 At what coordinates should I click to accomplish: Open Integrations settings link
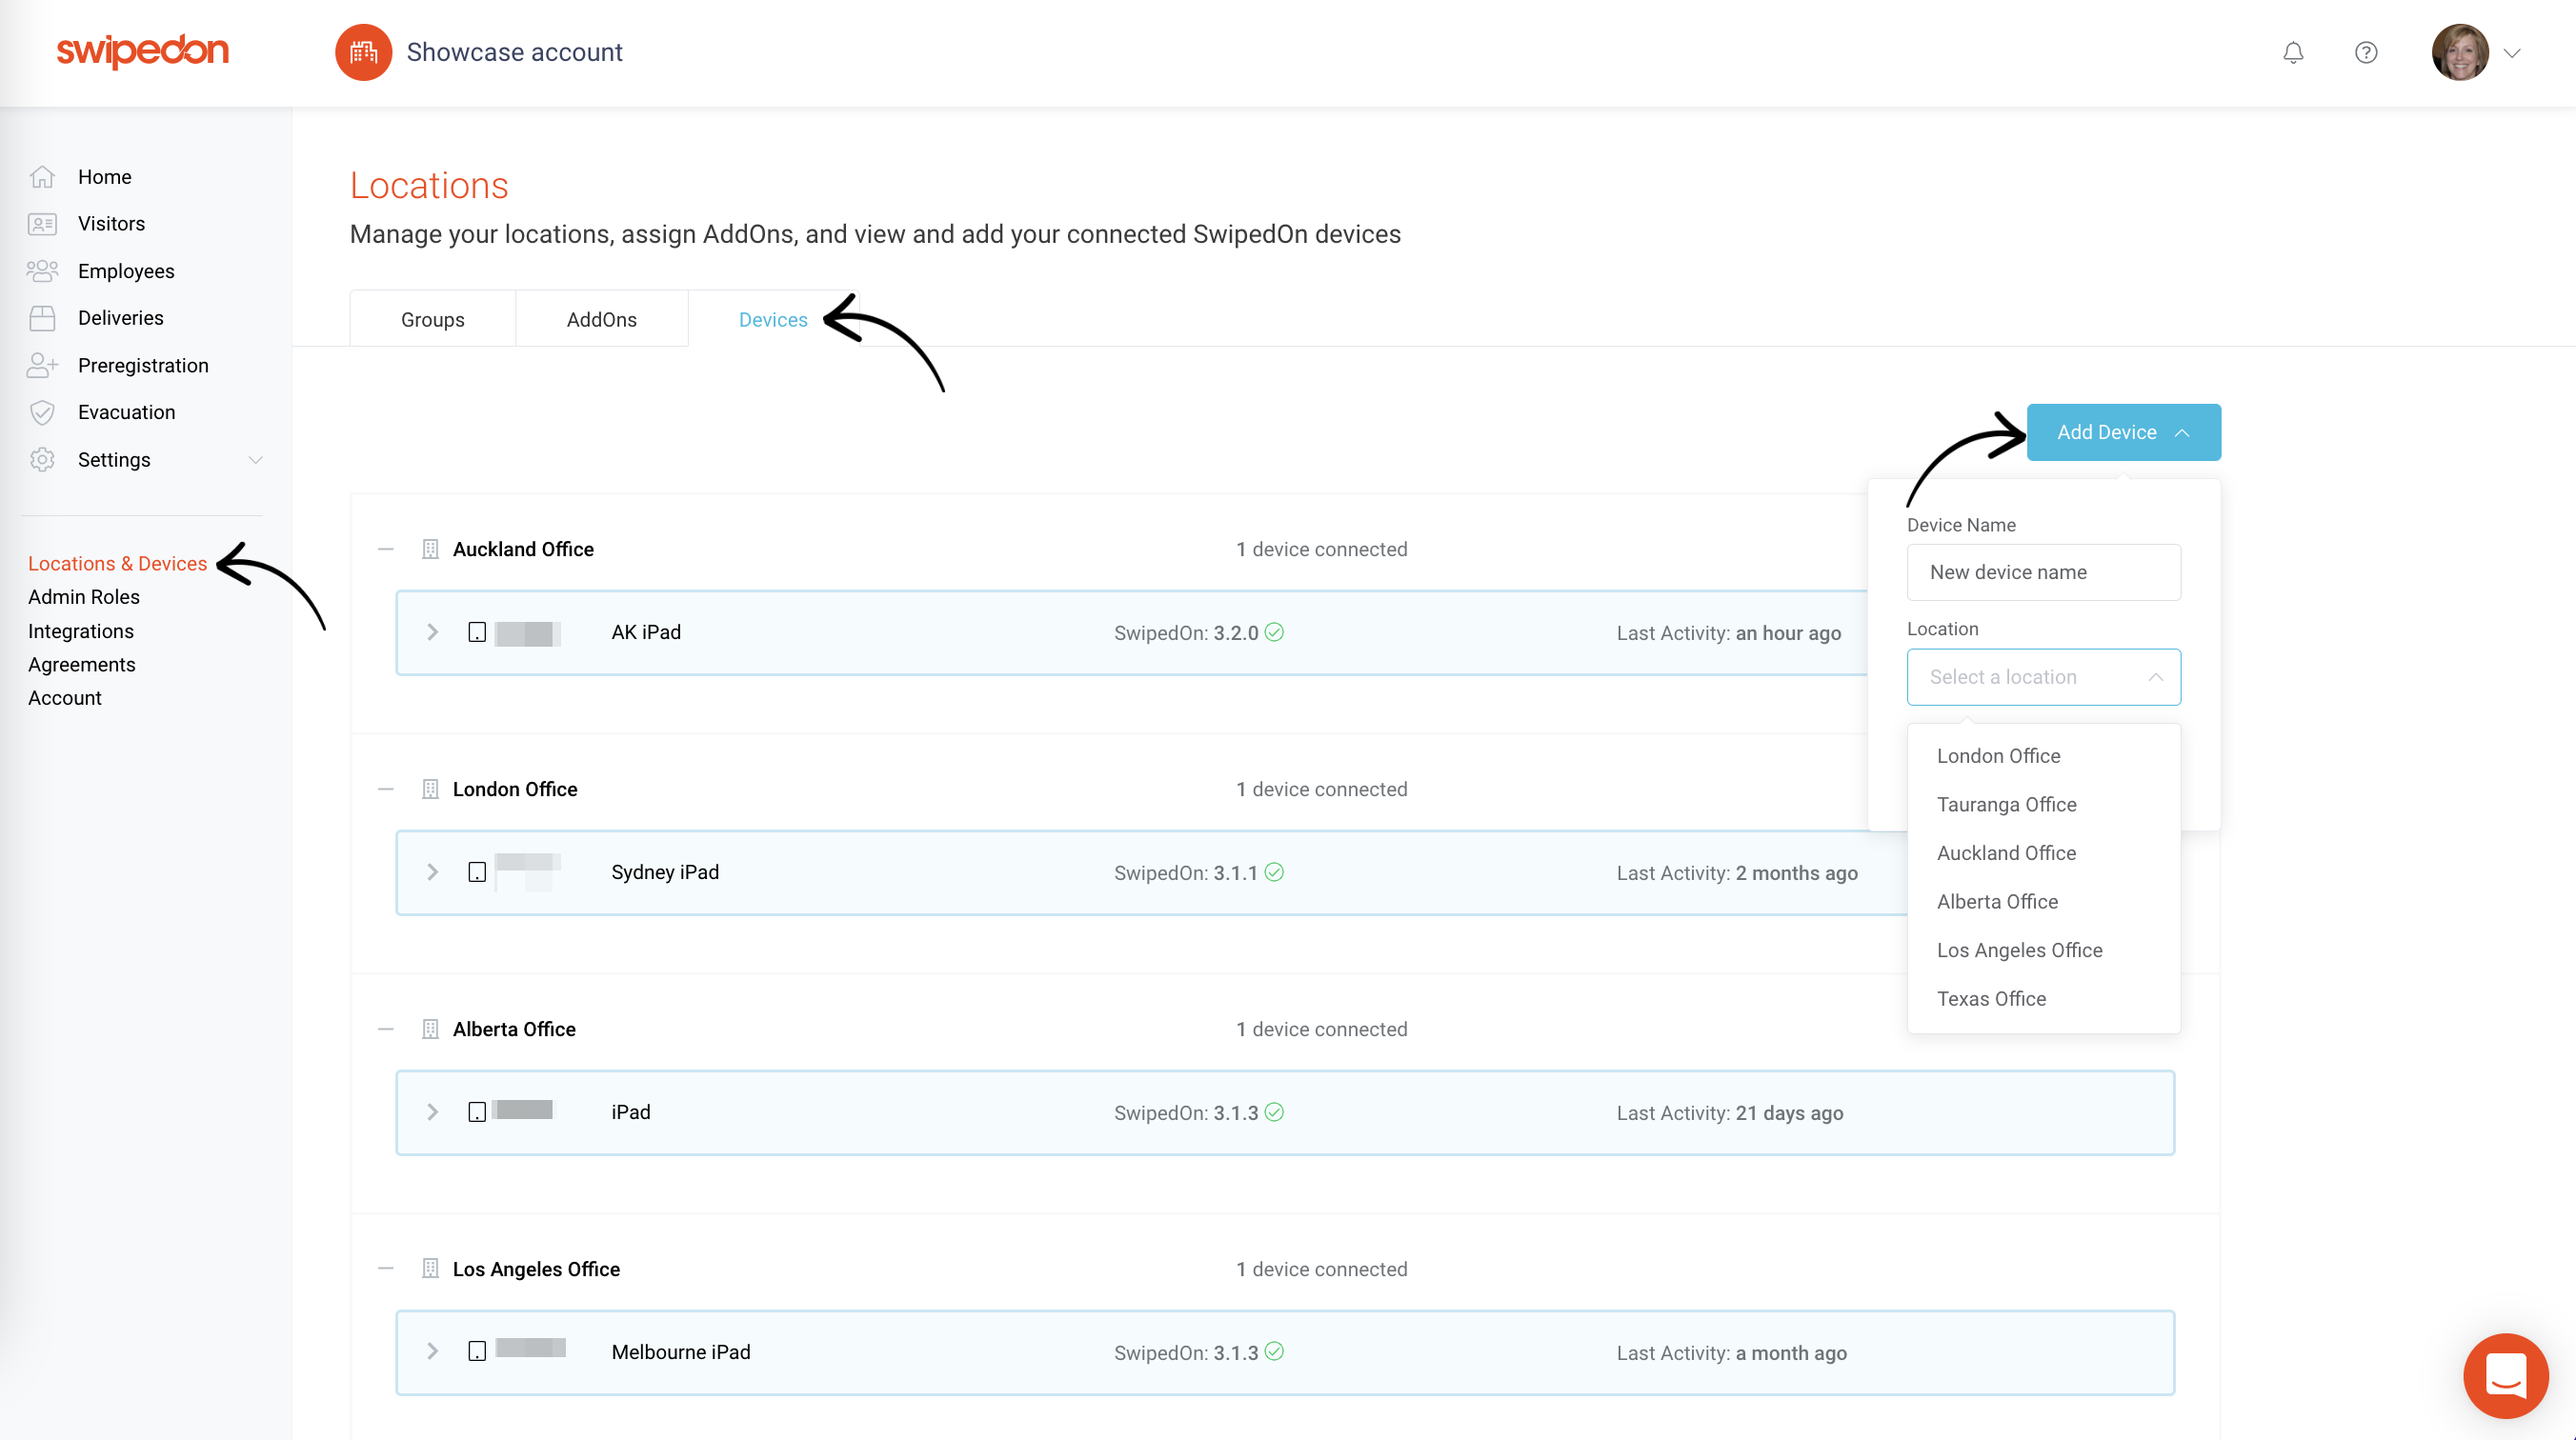81,631
